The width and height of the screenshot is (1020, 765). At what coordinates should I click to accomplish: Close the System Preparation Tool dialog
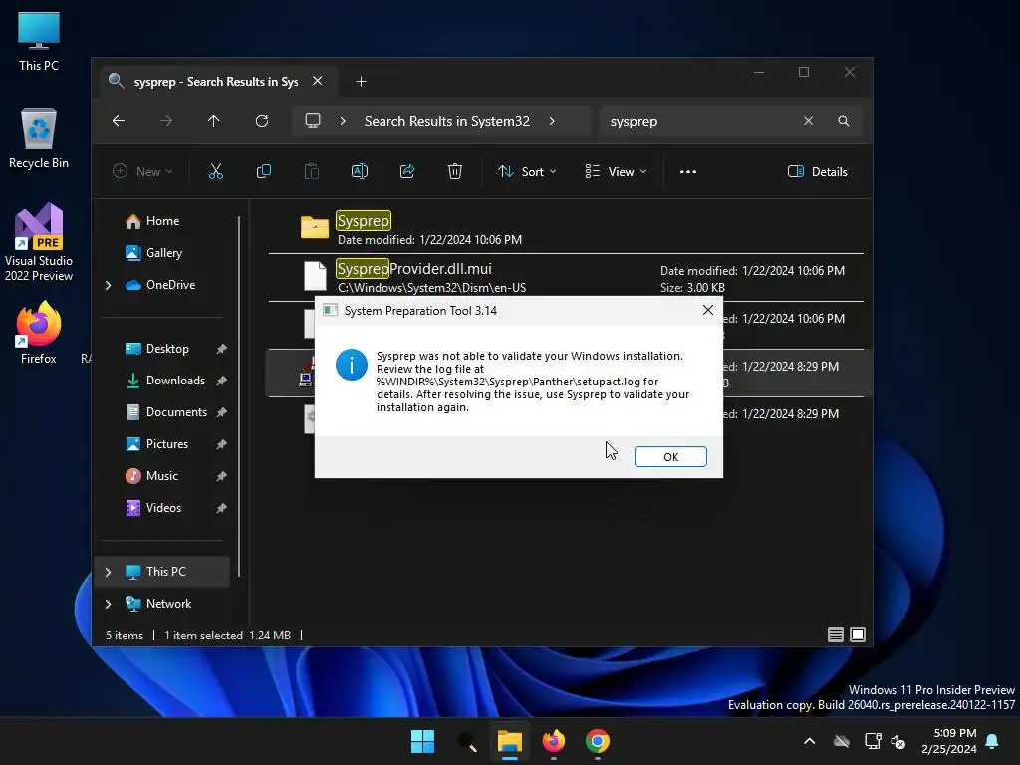[x=708, y=311]
